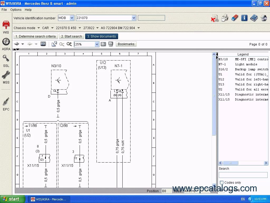This screenshot has height=203, width=270.
Task: Click the delete document icon with red X
Action: (215, 18)
